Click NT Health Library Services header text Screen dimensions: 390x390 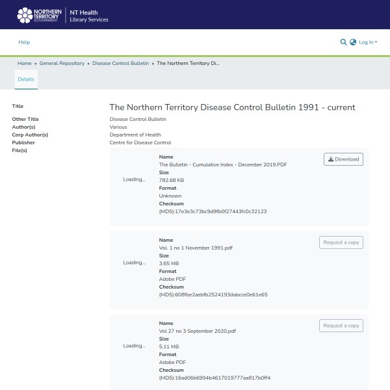coord(89,16)
